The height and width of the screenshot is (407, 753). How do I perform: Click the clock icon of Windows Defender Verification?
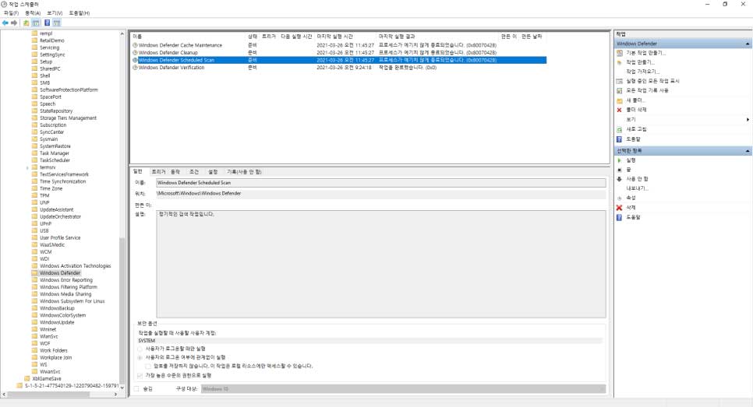135,68
